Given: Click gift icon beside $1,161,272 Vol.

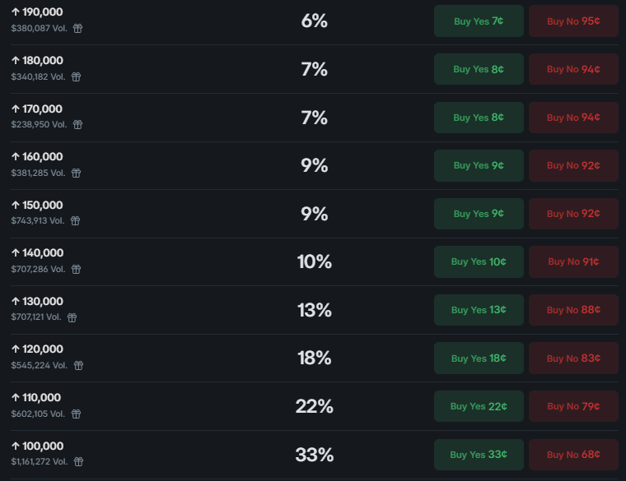Looking at the screenshot, I should pyautogui.click(x=78, y=462).
